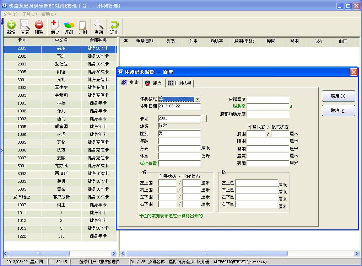Click the 体测日期 date field
Image resolution: width=362 pixels, height=266 pixels.
click(x=179, y=106)
